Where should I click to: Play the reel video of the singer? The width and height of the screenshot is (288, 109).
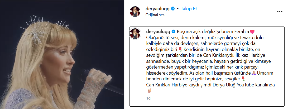(62, 55)
